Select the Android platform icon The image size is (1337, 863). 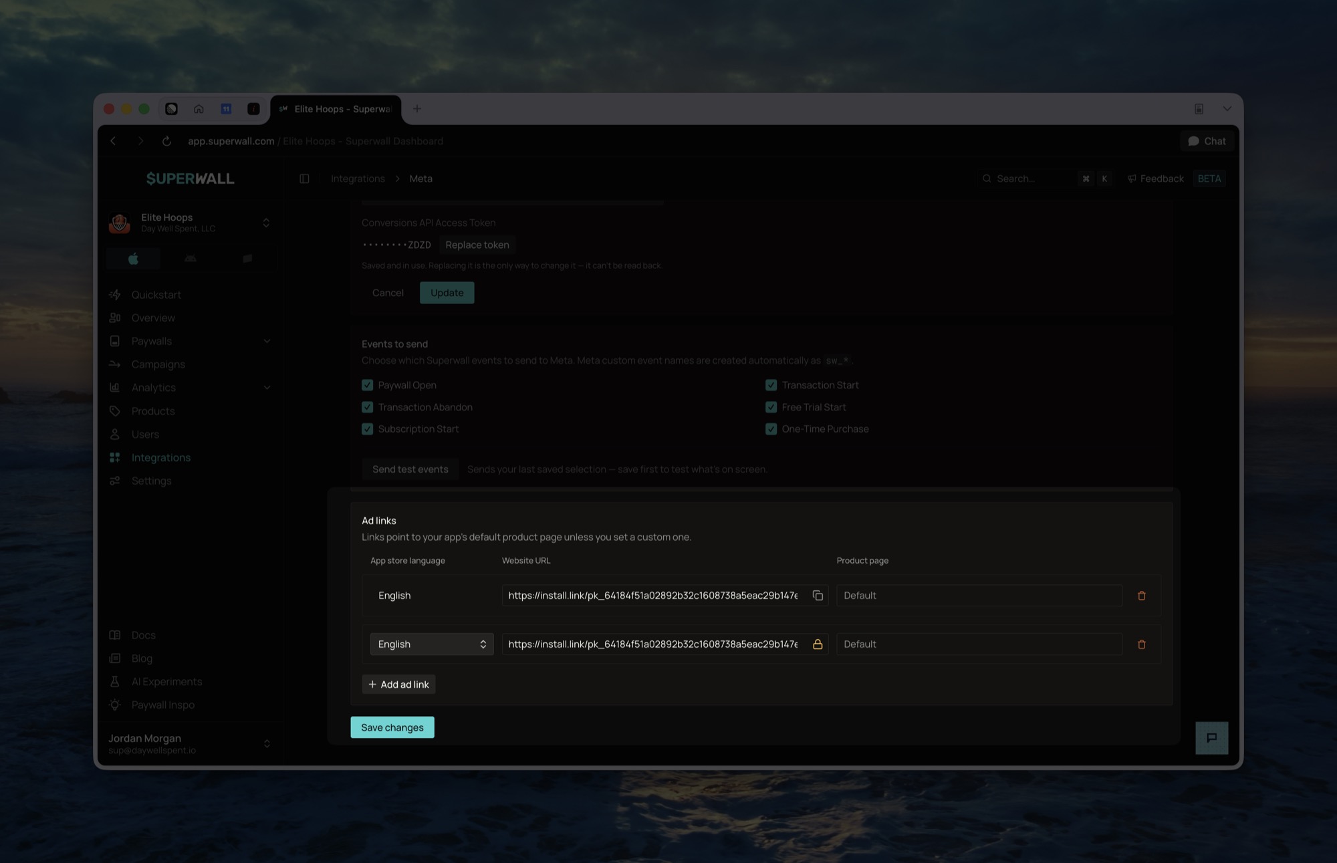pos(191,259)
